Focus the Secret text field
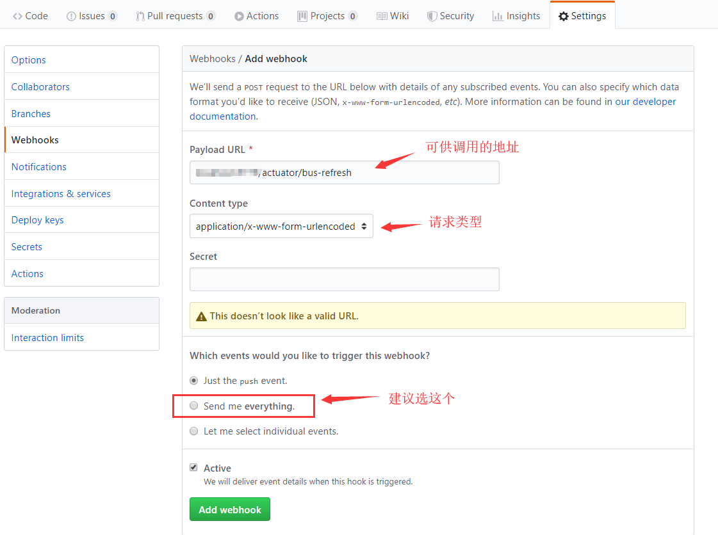The image size is (718, 535). 344,280
